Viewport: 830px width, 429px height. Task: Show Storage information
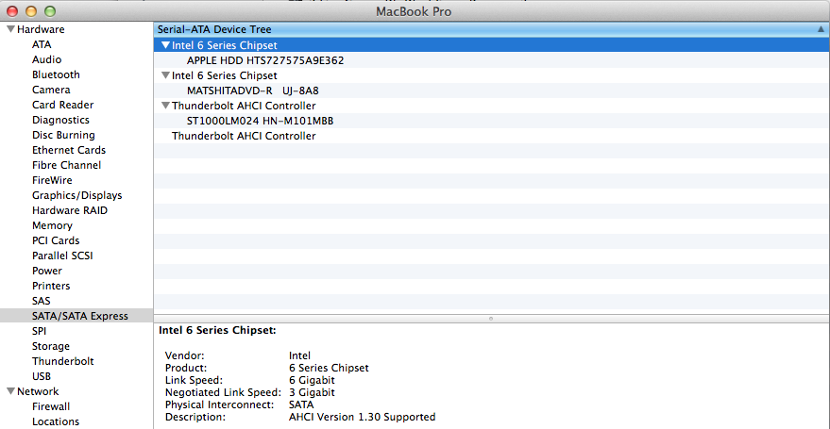tap(50, 346)
